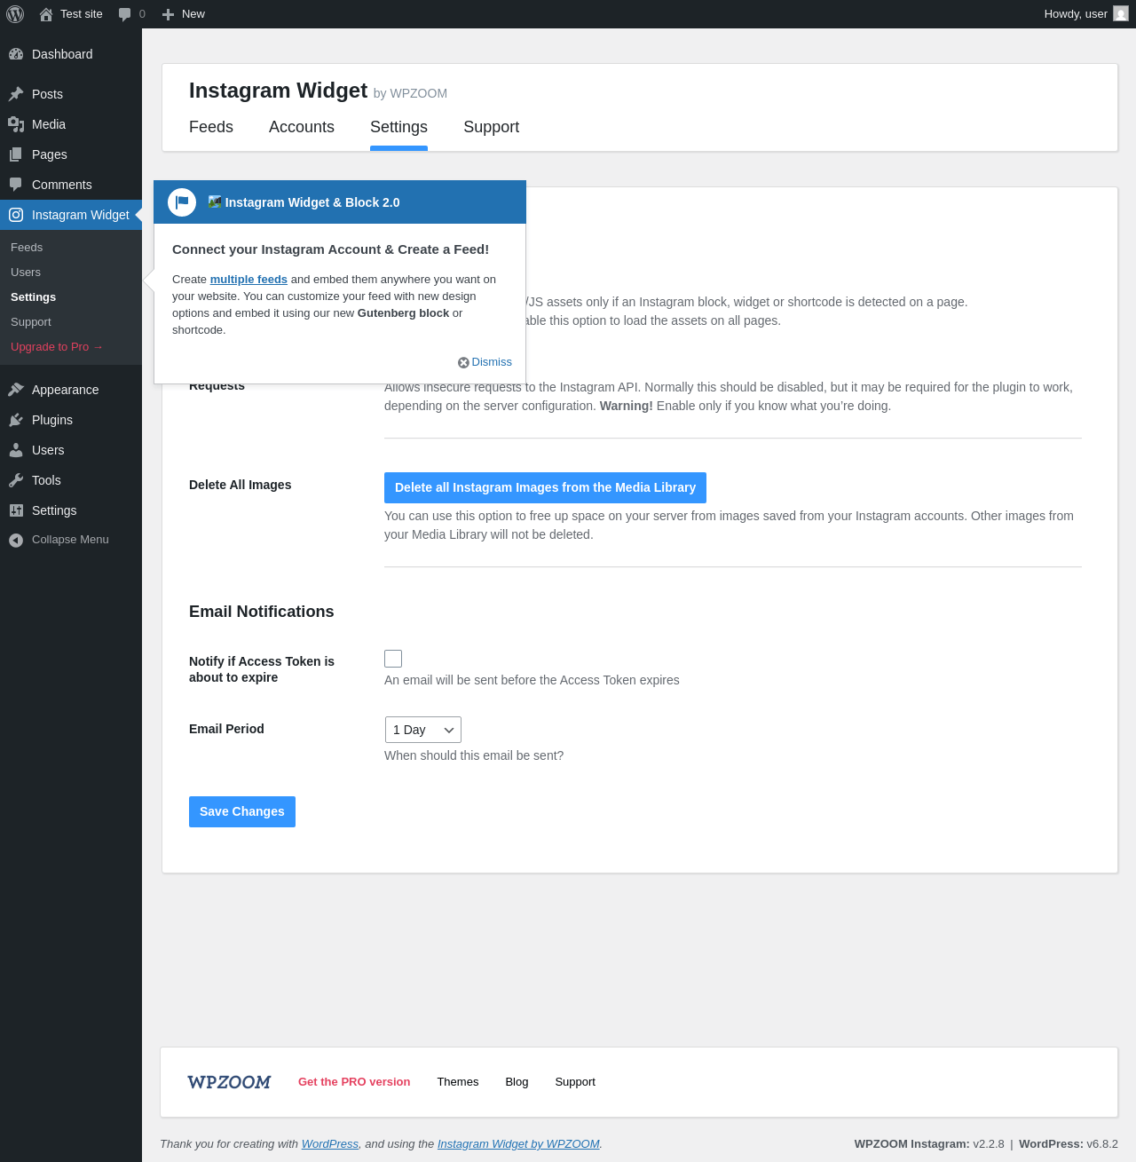The height and width of the screenshot is (1162, 1136).
Task: Open the multiple feeds link
Action: 248,279
